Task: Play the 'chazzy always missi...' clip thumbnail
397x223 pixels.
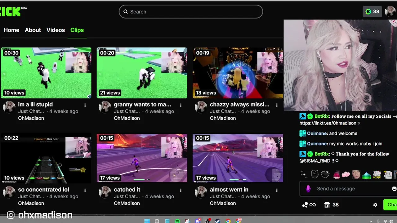Action: pos(238,73)
